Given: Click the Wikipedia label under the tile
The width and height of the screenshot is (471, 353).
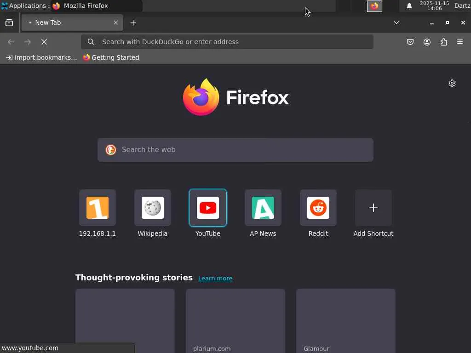Looking at the screenshot, I should coord(153,233).
